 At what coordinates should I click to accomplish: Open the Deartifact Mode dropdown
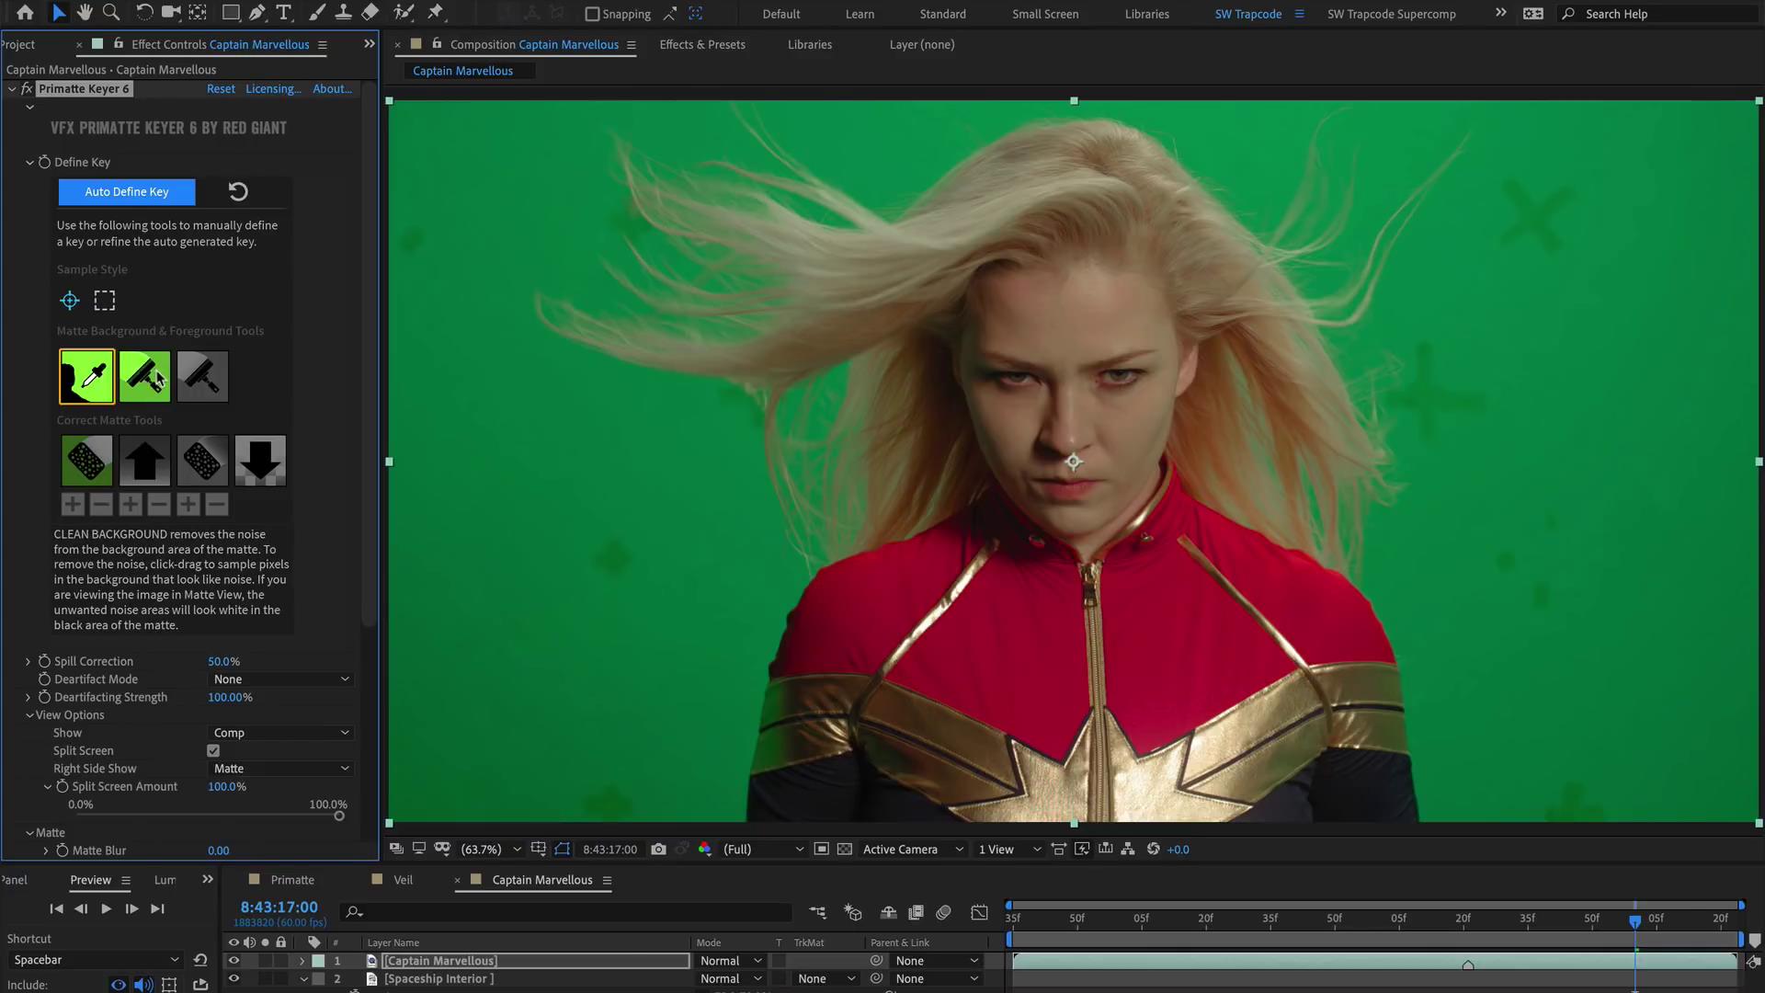coord(281,679)
